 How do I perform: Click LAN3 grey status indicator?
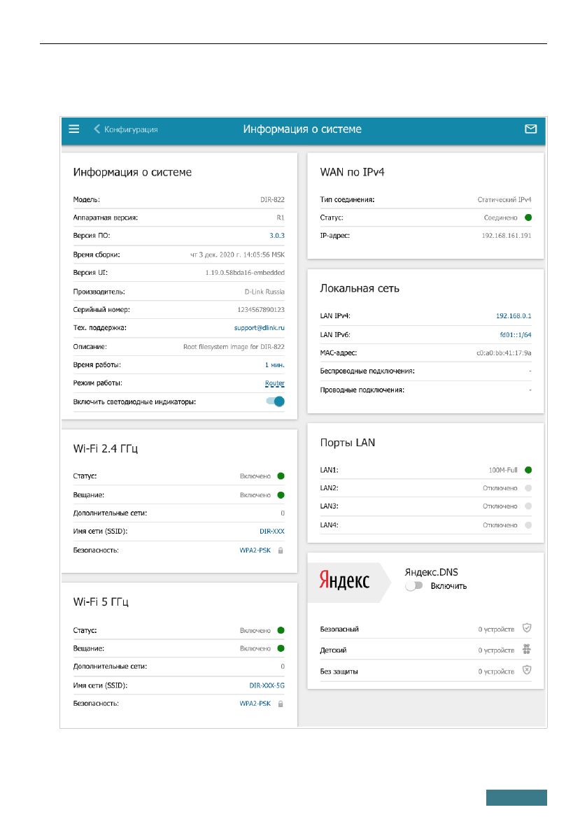tap(528, 506)
